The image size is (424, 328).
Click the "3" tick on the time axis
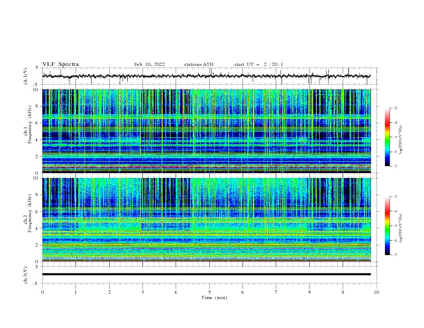coord(142,292)
